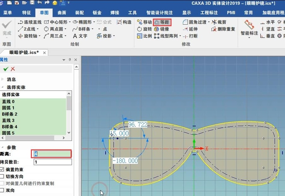Open the 投影 projection tool
Screen dimensions: 285x196
click(x=104, y=36)
